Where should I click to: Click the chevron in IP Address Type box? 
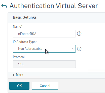pyautogui.click(x=73, y=49)
